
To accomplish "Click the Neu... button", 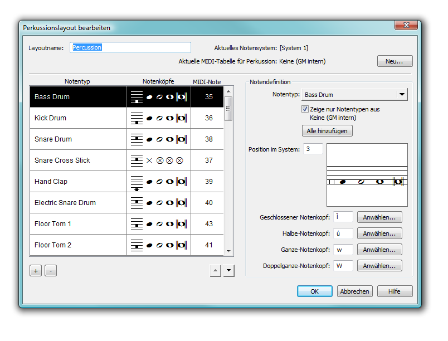I will click(x=395, y=61).
